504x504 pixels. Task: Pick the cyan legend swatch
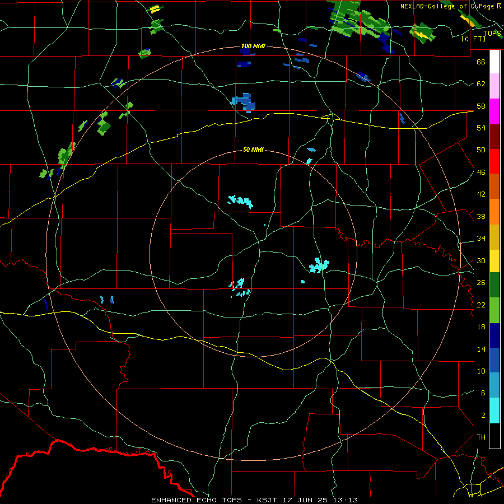coord(494,410)
